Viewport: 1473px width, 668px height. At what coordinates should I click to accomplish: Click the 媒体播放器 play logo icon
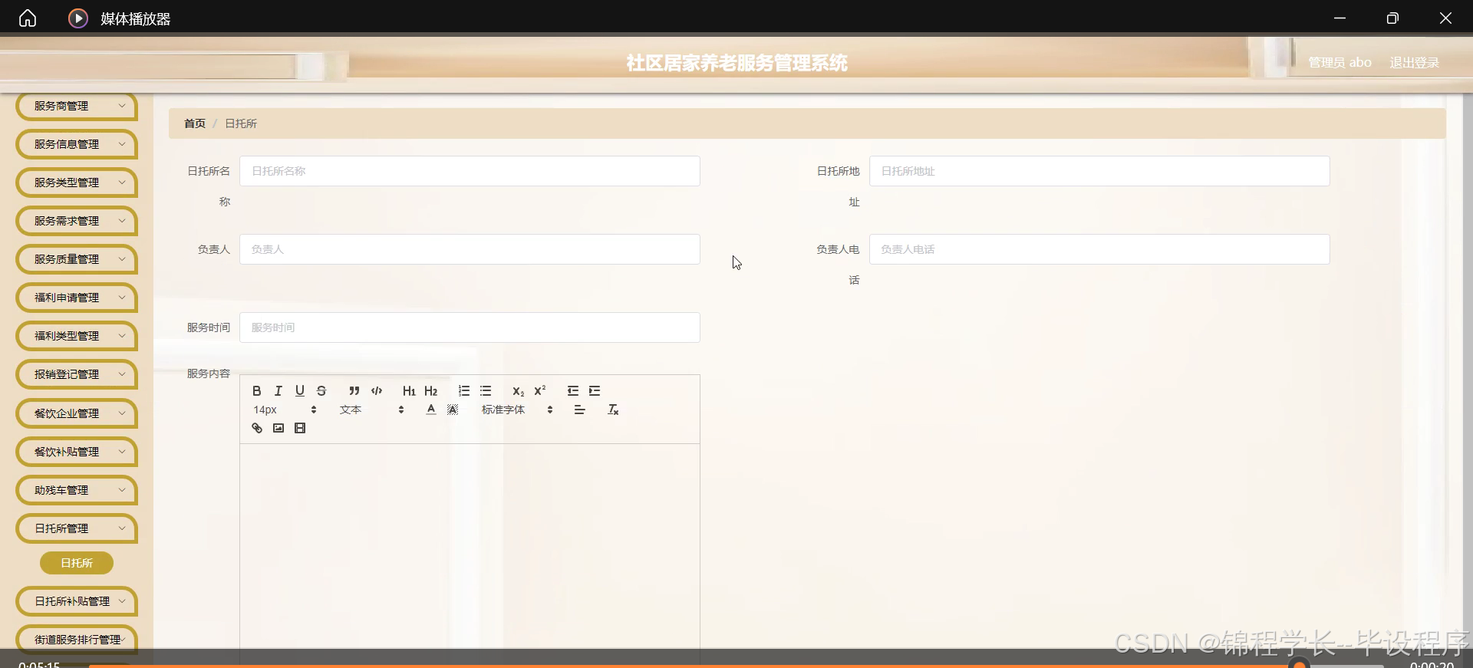click(x=78, y=18)
